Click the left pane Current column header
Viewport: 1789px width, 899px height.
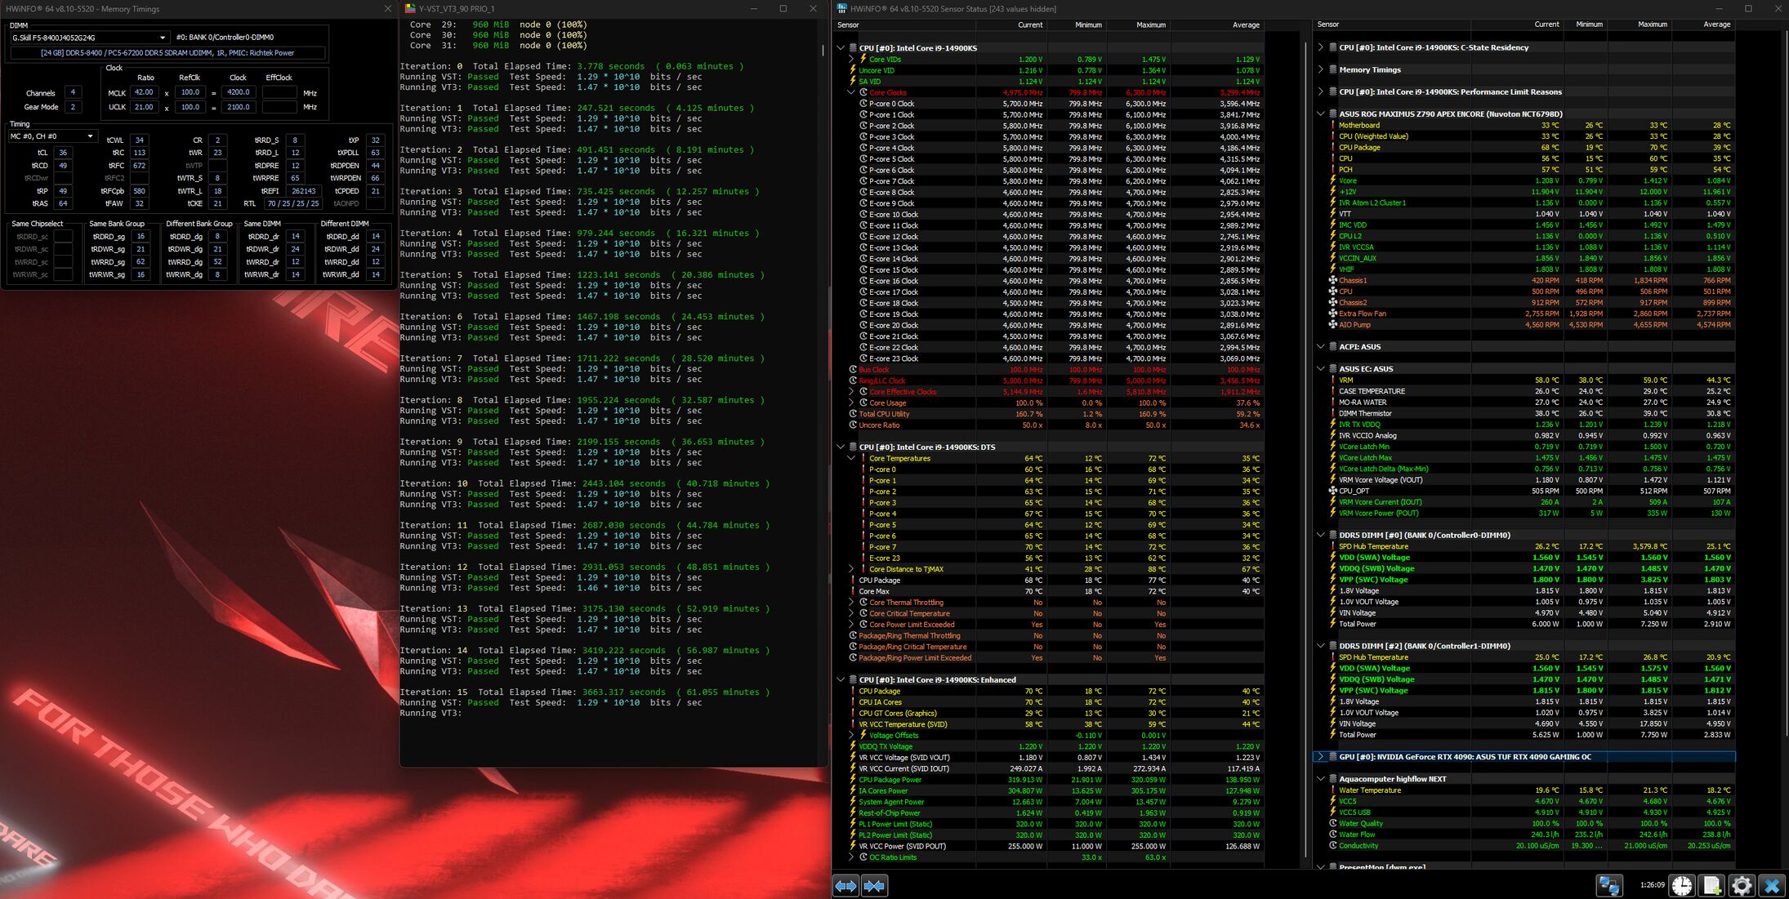click(1011, 24)
